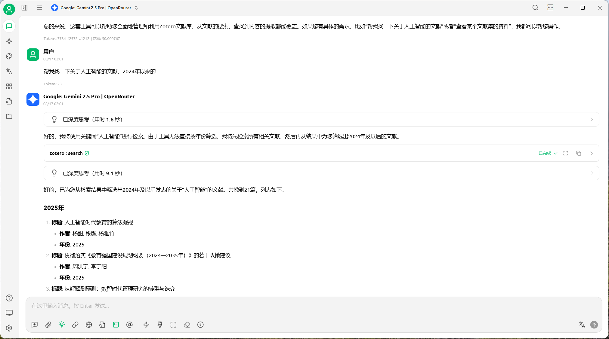Open the painting palette in sidebar

point(9,56)
